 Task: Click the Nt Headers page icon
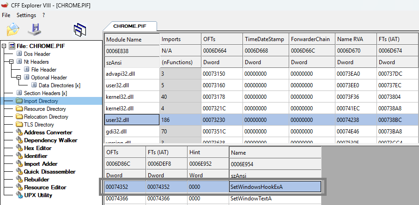point(19,62)
